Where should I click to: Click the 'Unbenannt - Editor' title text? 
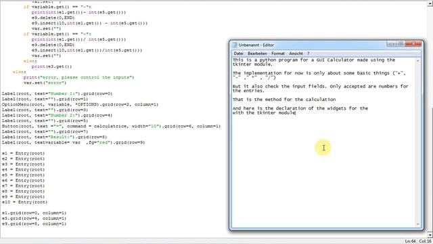click(256, 45)
